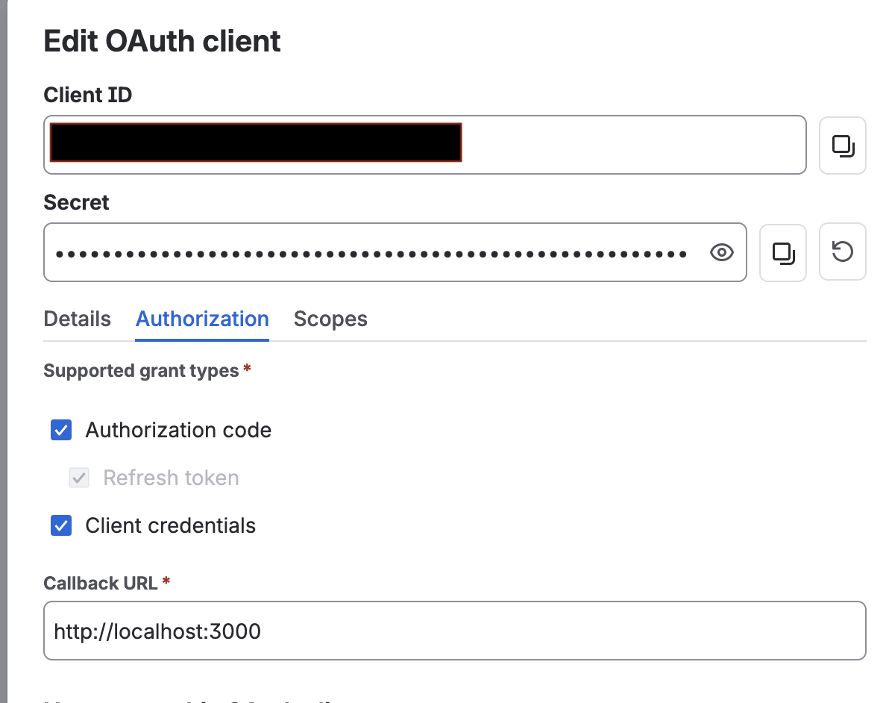
Task: Click the Supported grant types label
Action: pos(141,370)
